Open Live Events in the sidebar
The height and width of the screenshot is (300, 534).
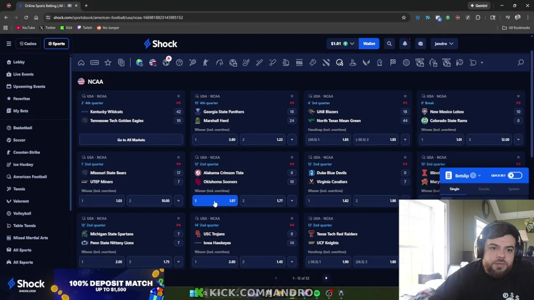point(23,74)
